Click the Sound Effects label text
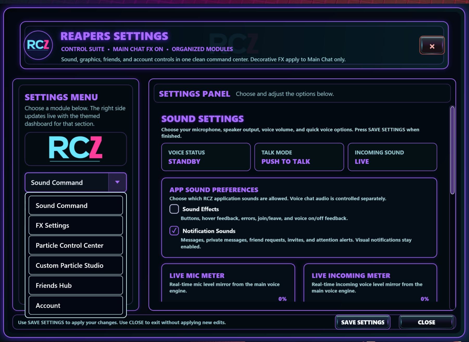The height and width of the screenshot is (342, 469). (201, 209)
